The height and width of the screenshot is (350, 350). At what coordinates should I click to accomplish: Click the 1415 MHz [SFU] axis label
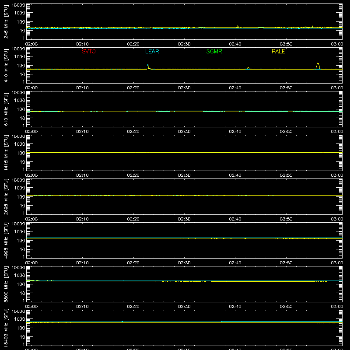coord(6,153)
